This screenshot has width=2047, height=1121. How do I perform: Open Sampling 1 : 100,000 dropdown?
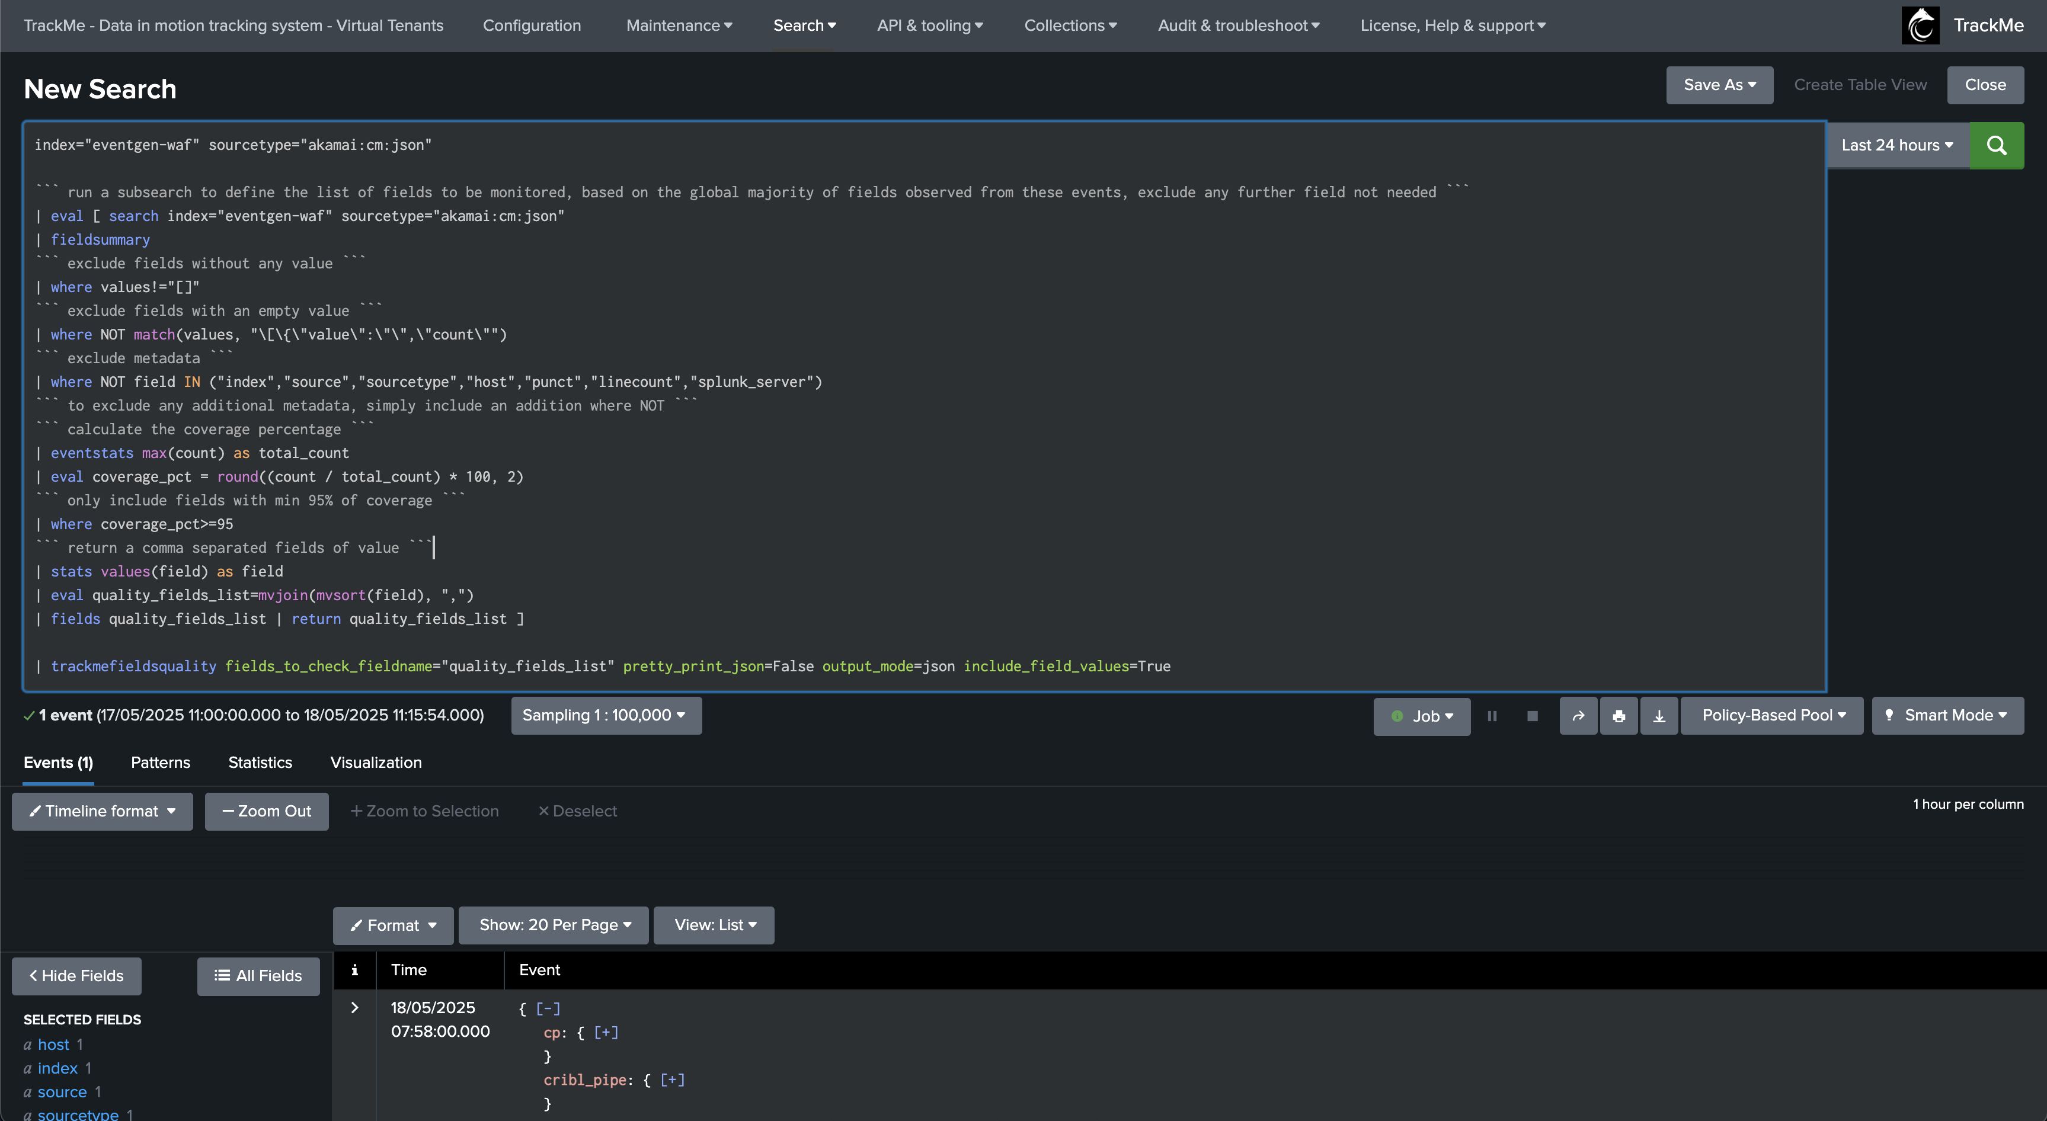tap(606, 715)
